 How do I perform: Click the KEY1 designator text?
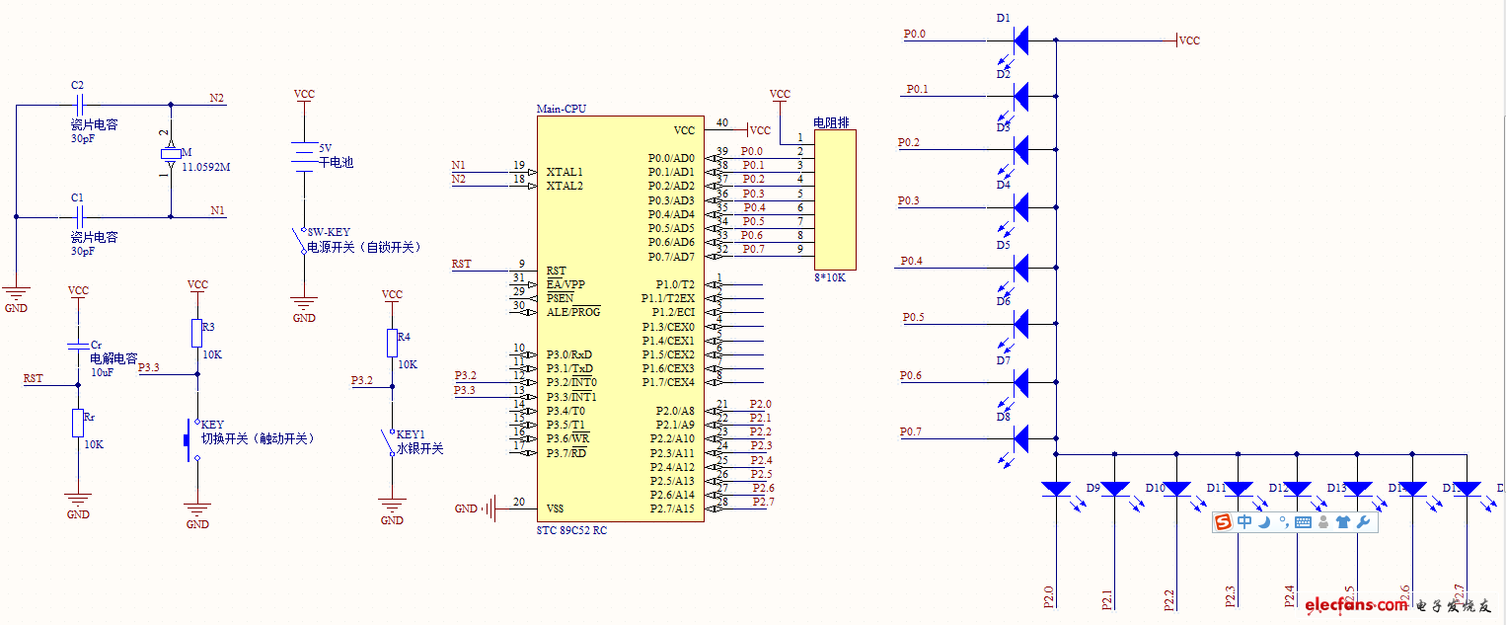point(410,433)
